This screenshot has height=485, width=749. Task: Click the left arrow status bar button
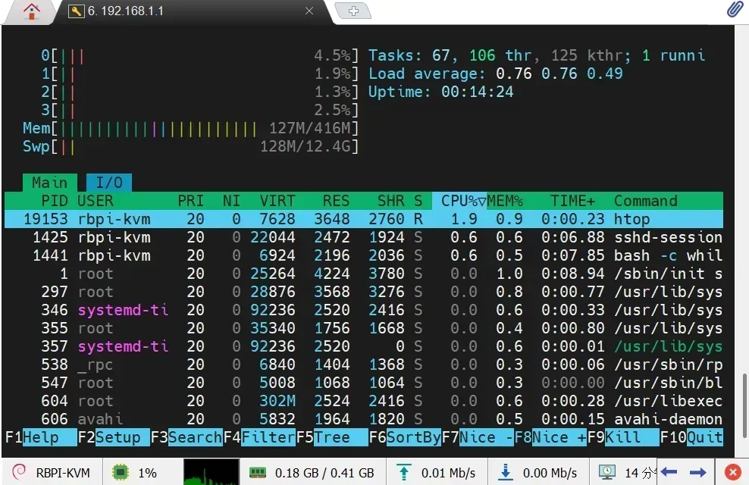pyautogui.click(x=669, y=472)
